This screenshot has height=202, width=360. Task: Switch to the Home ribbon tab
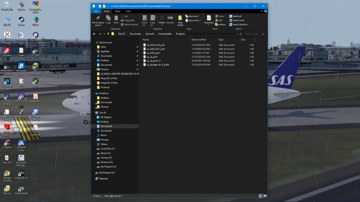pos(107,11)
